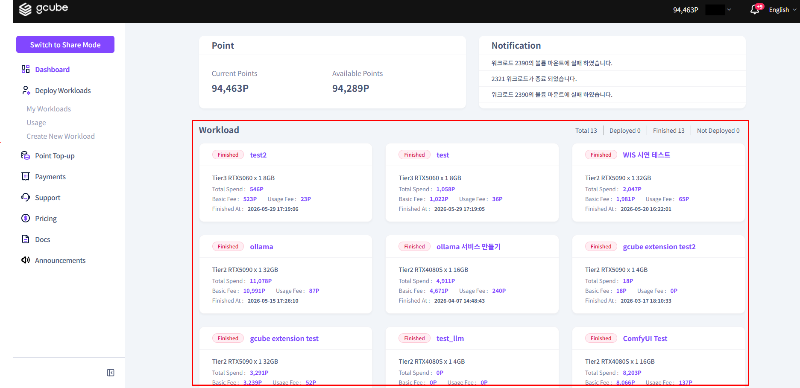Click the Finished badge on ollama card
800x388 pixels.
pyautogui.click(x=228, y=247)
